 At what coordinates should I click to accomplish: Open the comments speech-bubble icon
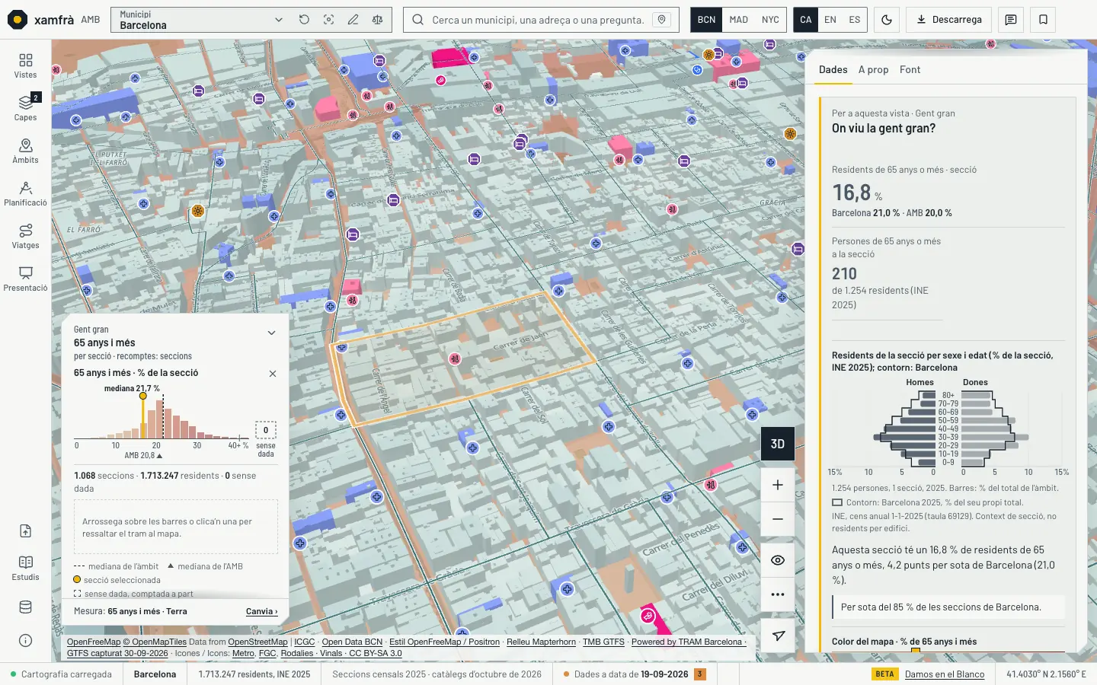pyautogui.click(x=1011, y=20)
